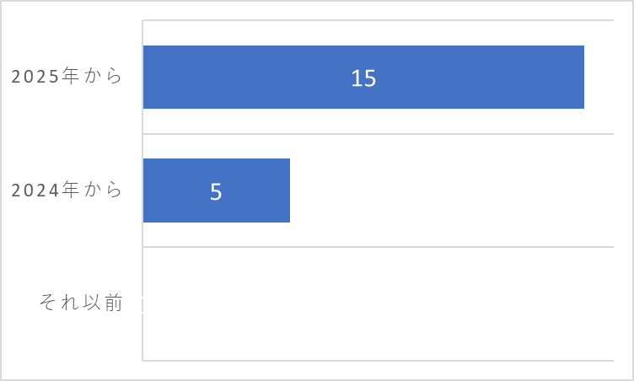Click the small white mark beside それ以前
Viewport: 634px width, 381px height.
tap(142, 304)
